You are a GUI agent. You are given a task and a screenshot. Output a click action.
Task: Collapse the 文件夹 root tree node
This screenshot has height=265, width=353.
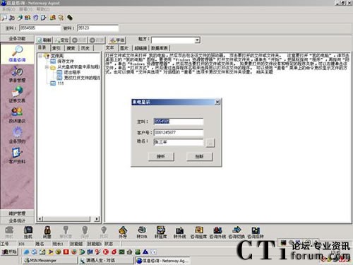click(x=40, y=56)
